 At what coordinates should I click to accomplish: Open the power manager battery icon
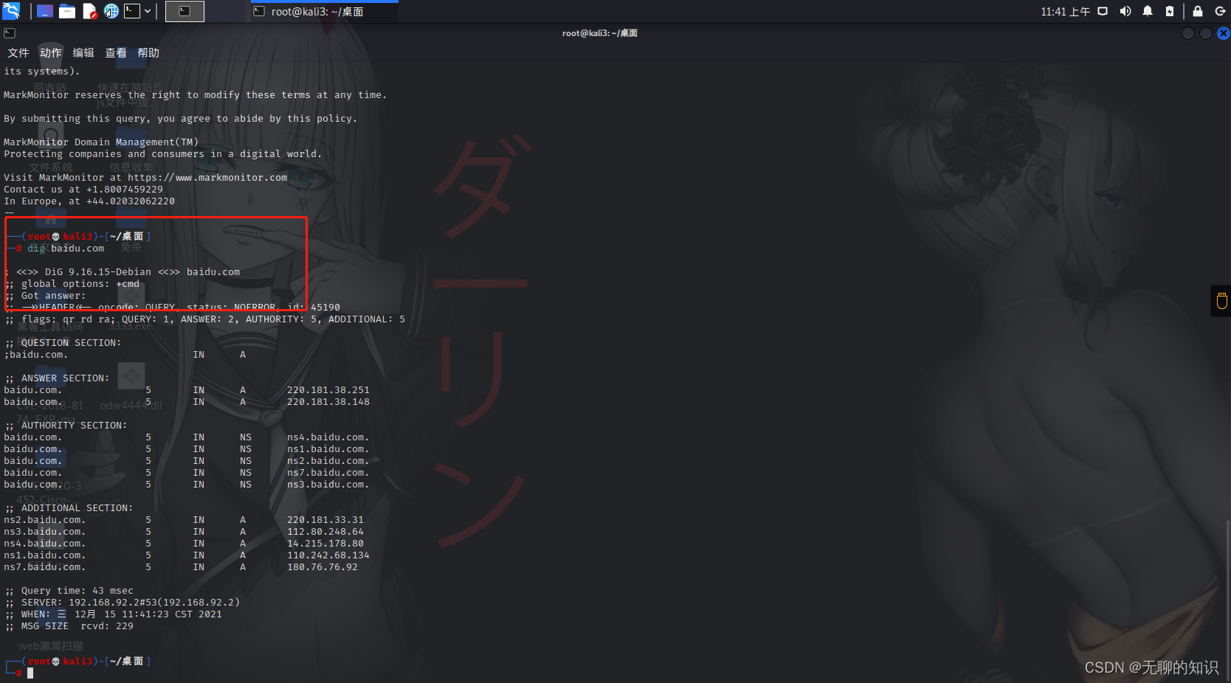[x=1170, y=11]
